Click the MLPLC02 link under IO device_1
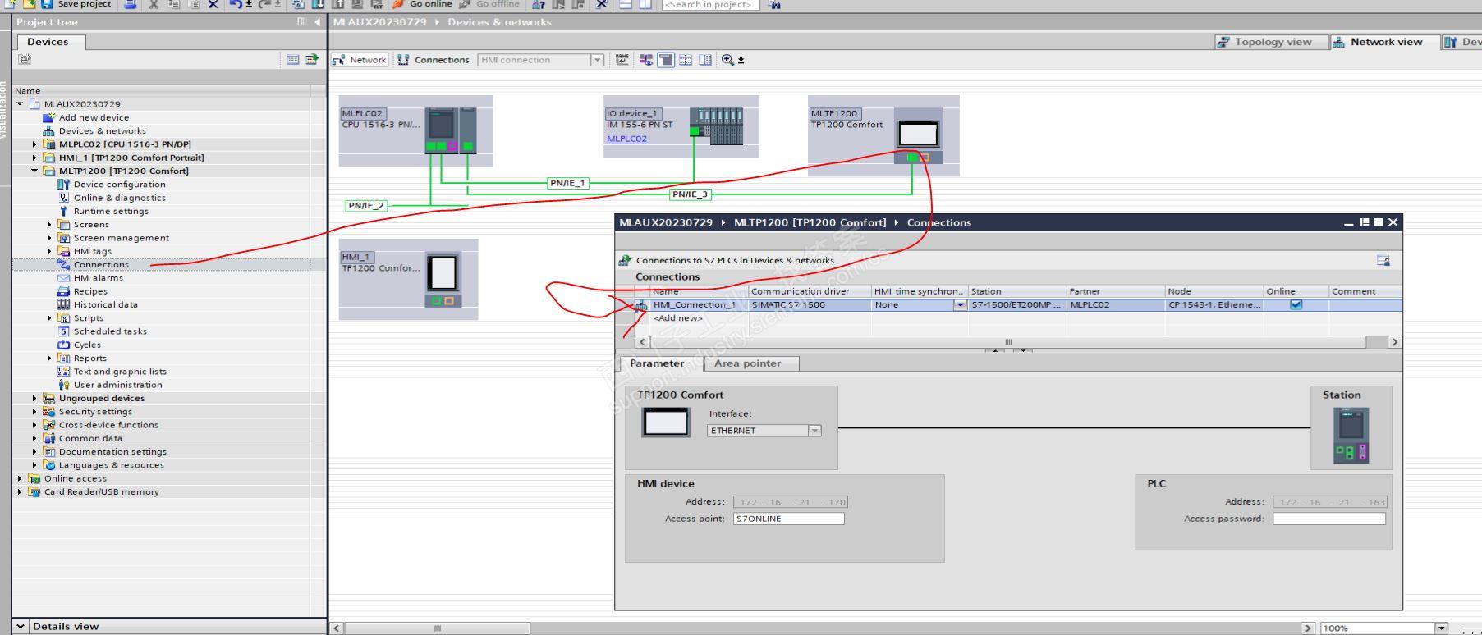The height and width of the screenshot is (635, 1482). coord(626,139)
